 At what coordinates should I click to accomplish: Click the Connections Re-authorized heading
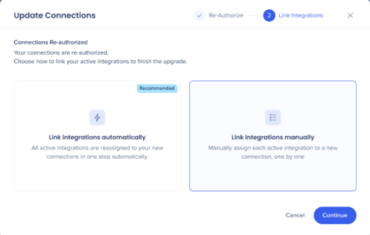(51, 43)
